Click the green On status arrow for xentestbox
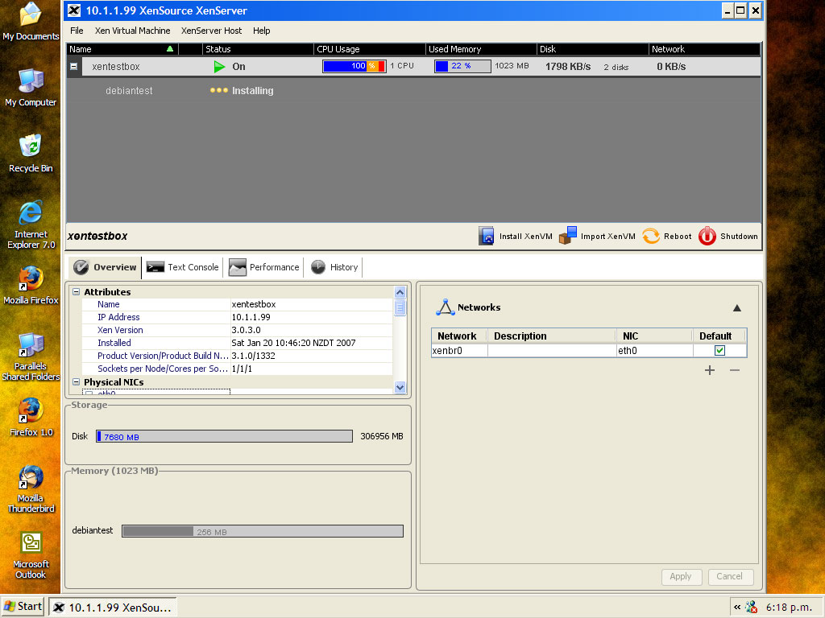Image resolution: width=825 pixels, height=618 pixels. 219,67
